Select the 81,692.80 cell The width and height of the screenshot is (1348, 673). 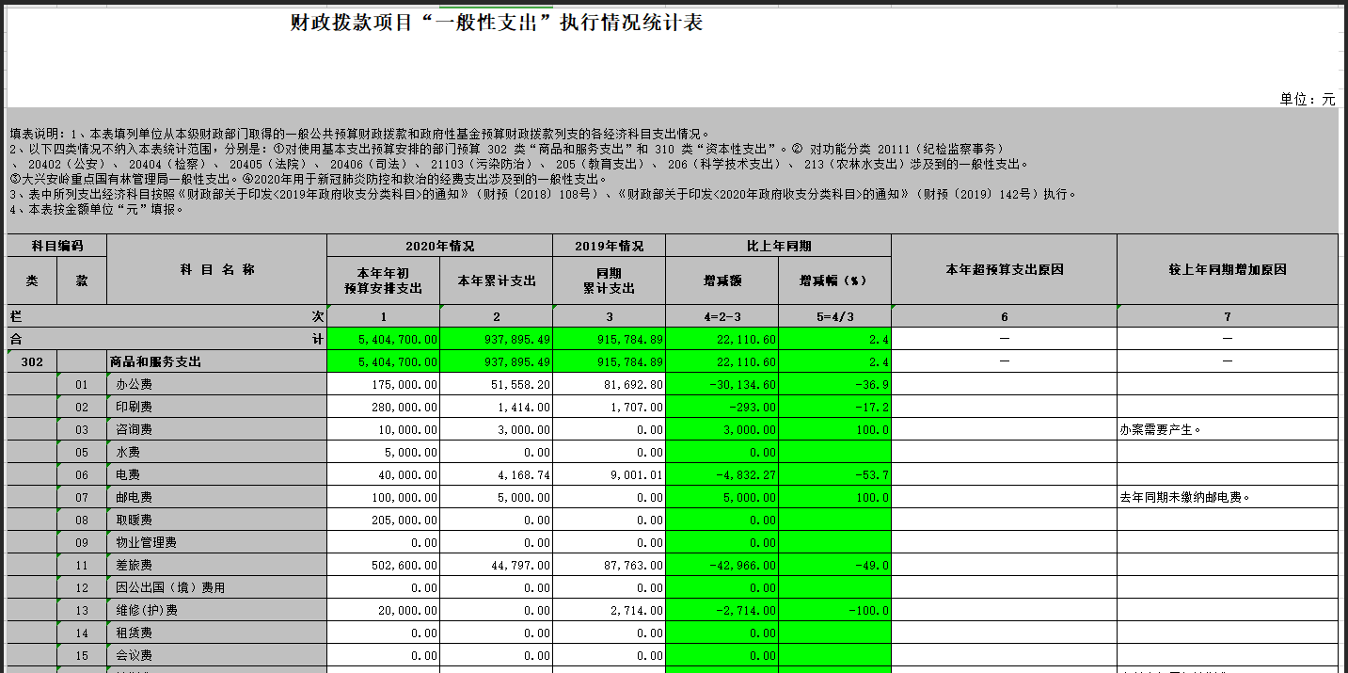pos(610,384)
